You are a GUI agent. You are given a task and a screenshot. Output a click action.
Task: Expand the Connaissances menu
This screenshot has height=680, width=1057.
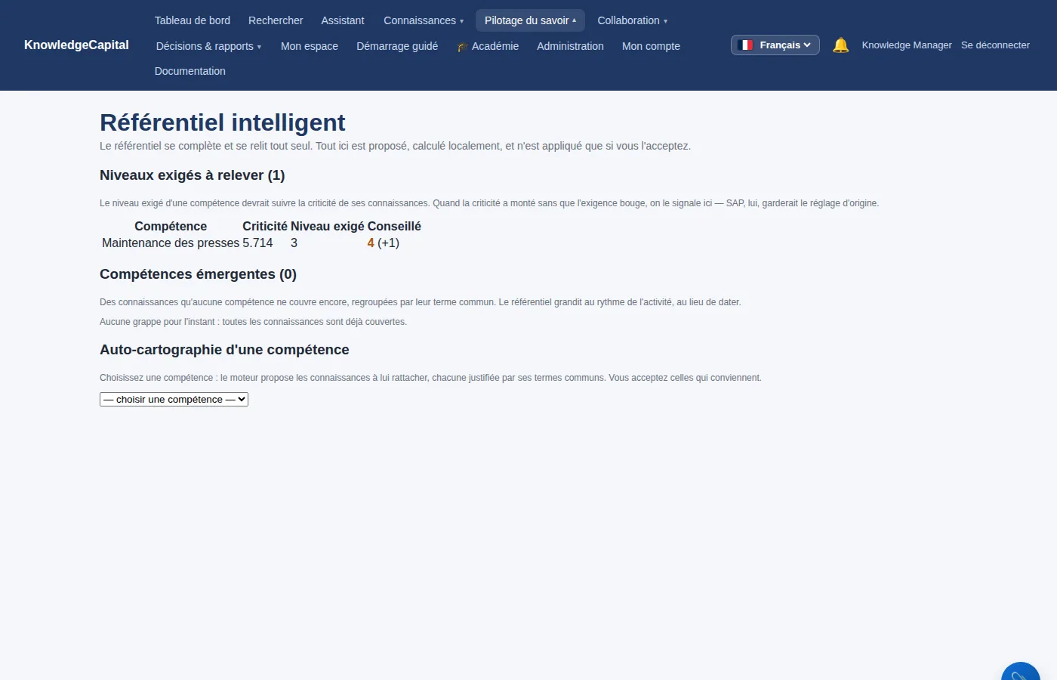point(424,20)
